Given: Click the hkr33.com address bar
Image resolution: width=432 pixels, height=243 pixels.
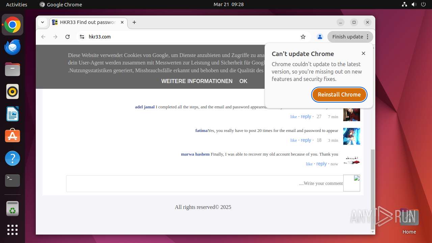Looking at the screenshot, I should click(192, 37).
